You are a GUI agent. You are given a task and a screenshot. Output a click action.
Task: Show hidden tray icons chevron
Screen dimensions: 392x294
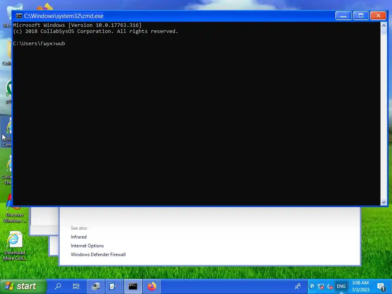pyautogui.click(x=312, y=286)
